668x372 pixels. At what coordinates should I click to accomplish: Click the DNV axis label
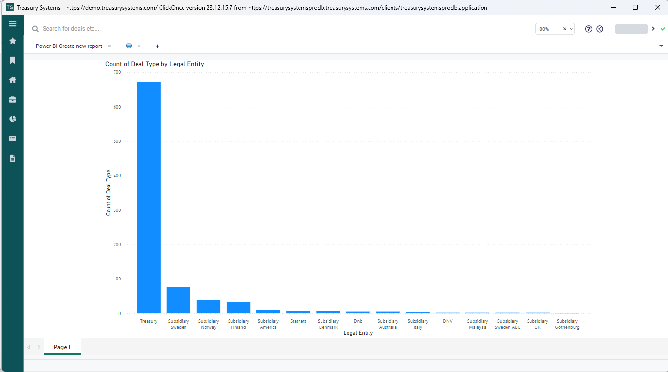tap(447, 321)
